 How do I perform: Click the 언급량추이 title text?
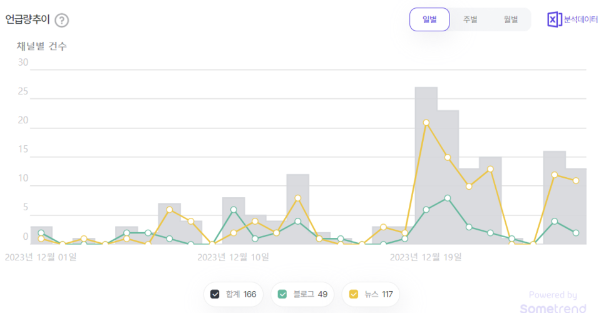28,20
